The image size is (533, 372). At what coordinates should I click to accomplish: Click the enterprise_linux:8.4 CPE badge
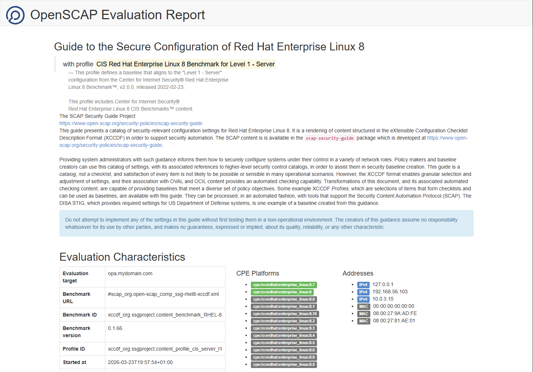click(284, 335)
